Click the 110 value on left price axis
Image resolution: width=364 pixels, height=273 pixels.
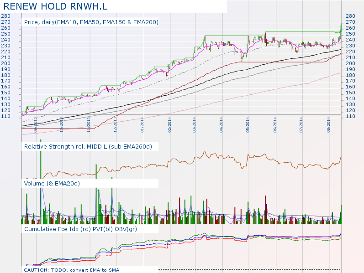click(6, 117)
